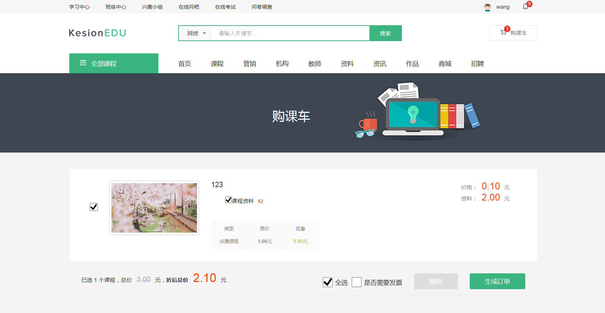Click the 1.00元 original price cell
This screenshot has height=313, width=605.
point(265,241)
